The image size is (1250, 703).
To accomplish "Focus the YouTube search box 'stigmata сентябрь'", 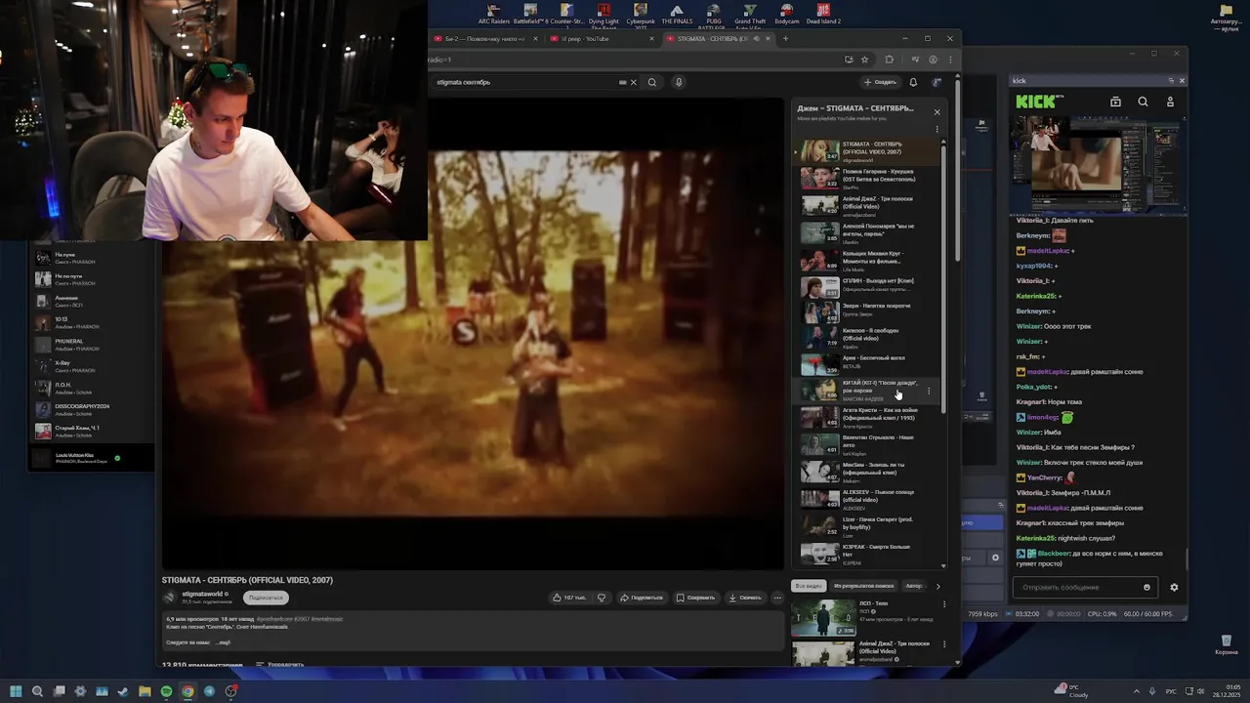I will tap(527, 82).
